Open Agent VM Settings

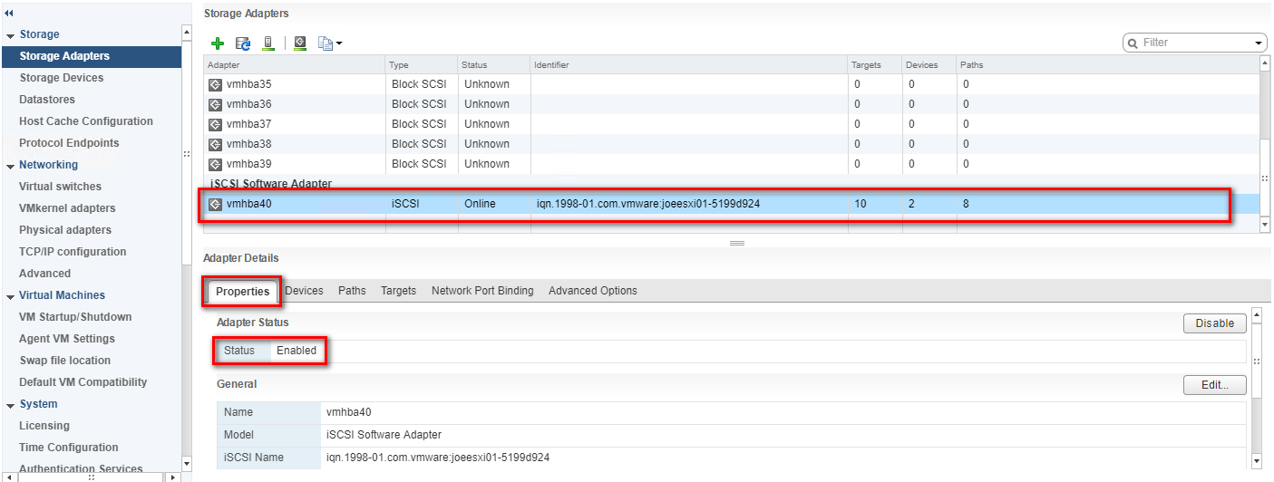point(67,339)
